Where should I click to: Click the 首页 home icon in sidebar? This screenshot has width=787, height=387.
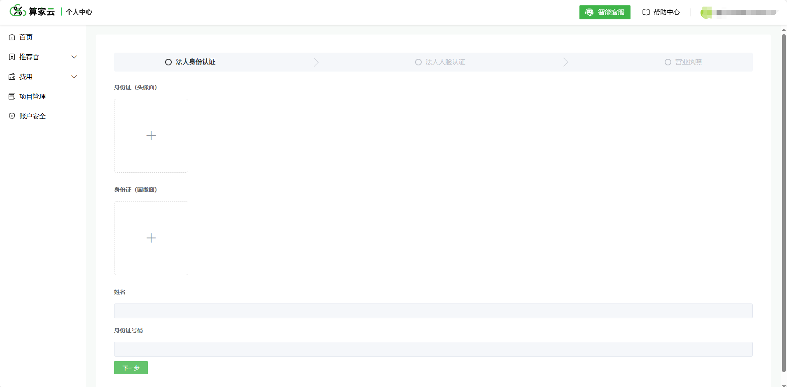12,37
